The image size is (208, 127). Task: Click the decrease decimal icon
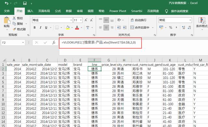[189, 28]
